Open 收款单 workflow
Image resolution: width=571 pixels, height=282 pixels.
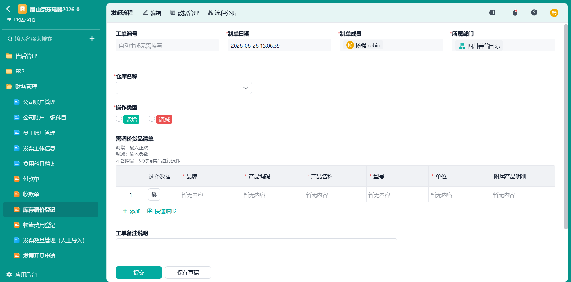(50, 194)
